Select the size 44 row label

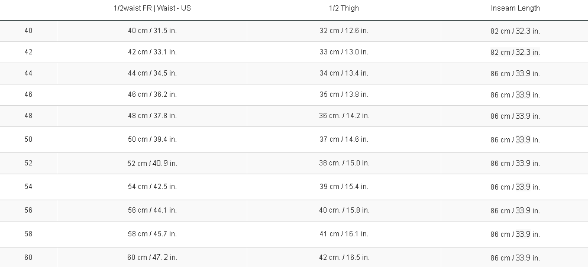tap(28, 73)
